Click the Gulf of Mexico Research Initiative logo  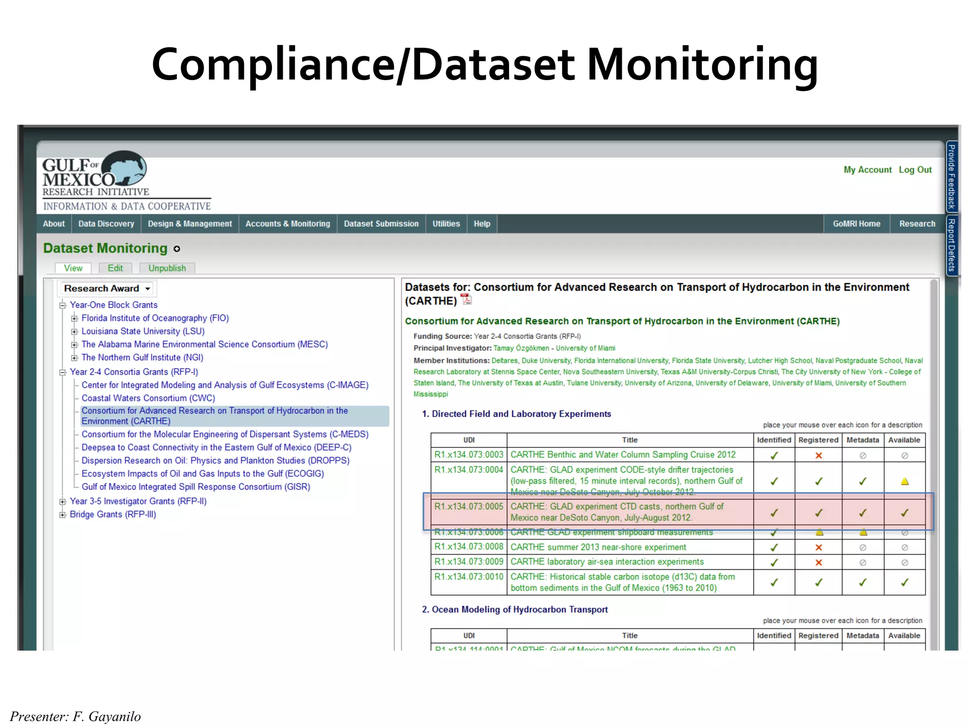[126, 180]
